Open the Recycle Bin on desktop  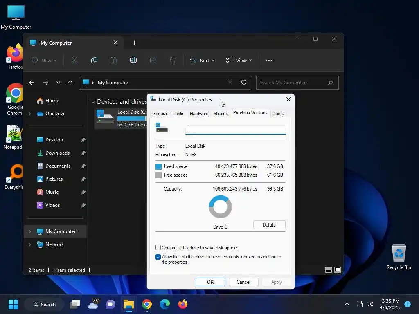(x=399, y=257)
